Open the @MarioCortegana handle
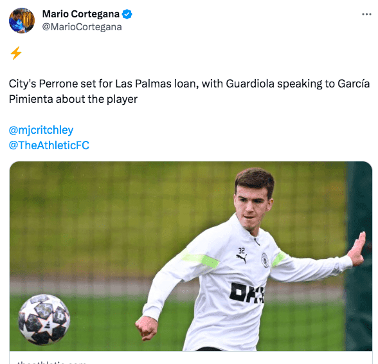378x364 pixels. click(x=82, y=27)
